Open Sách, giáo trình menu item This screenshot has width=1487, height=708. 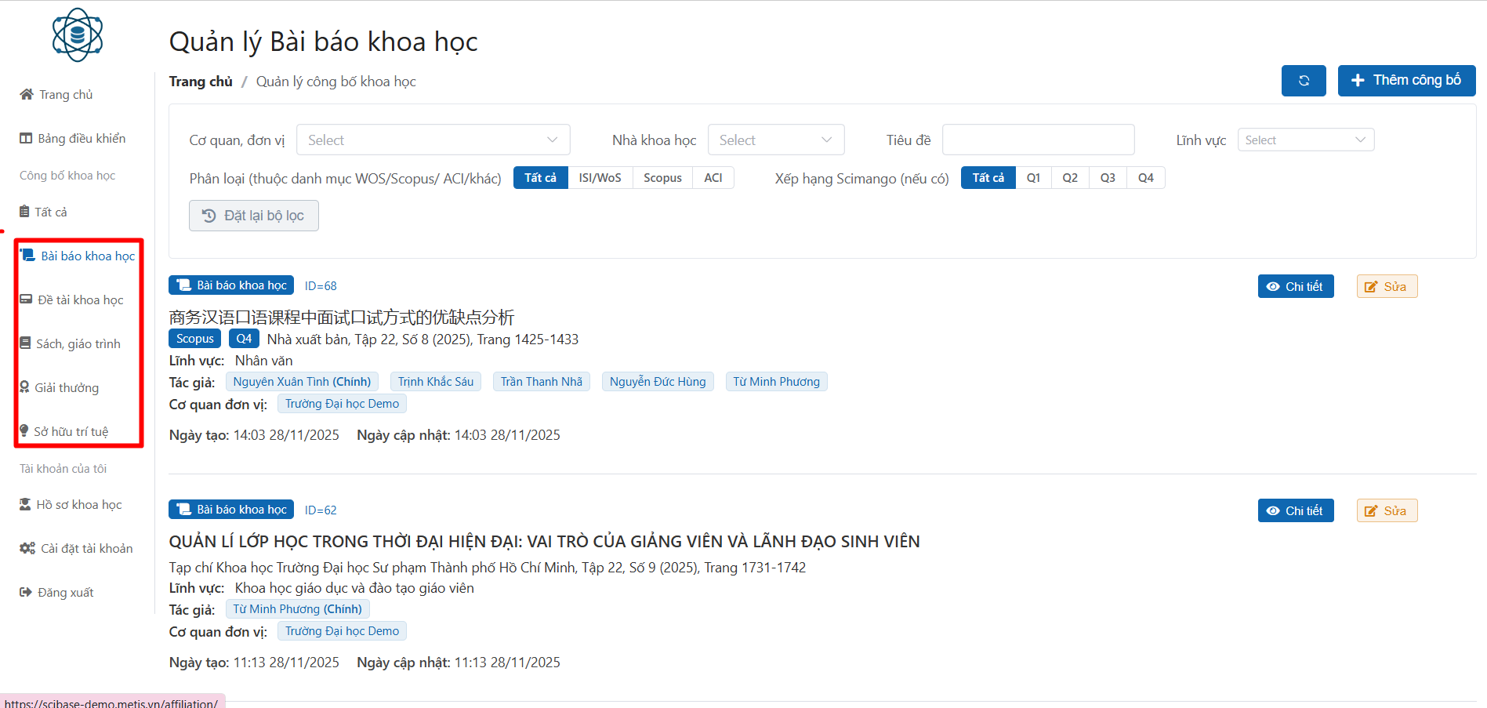click(71, 344)
